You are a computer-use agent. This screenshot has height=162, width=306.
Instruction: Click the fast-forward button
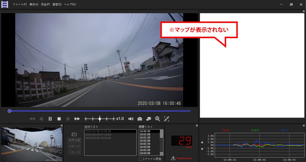(77, 119)
